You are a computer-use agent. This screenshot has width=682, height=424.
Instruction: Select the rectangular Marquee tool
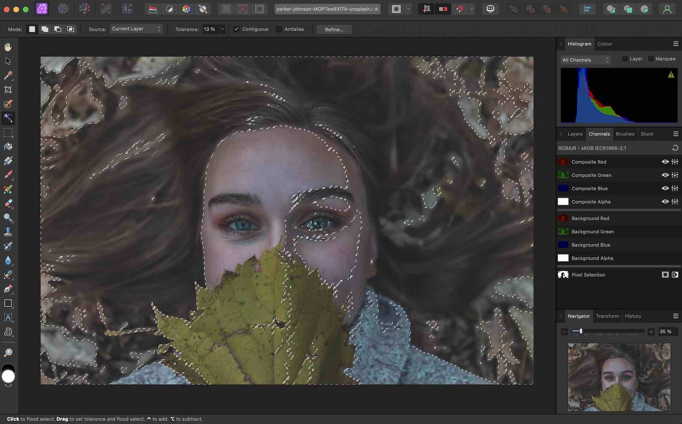[8, 132]
